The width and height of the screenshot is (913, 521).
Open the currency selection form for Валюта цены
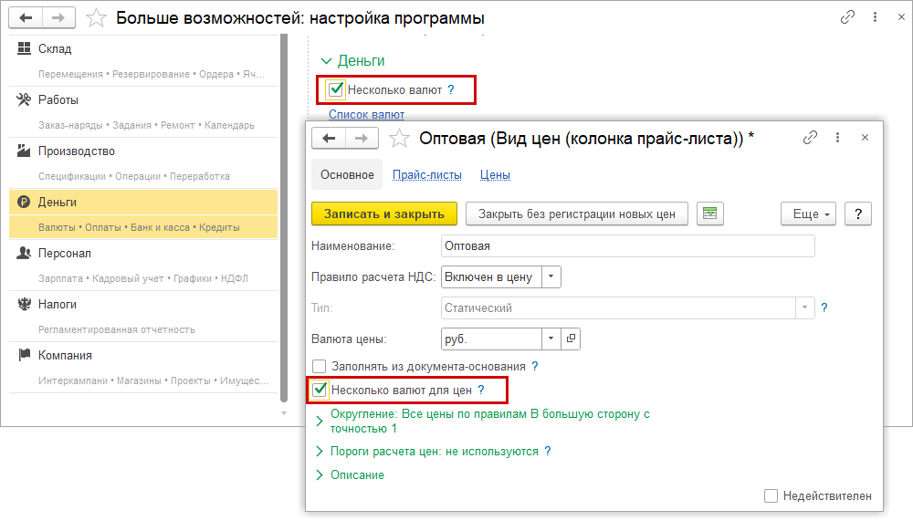pyautogui.click(x=572, y=339)
